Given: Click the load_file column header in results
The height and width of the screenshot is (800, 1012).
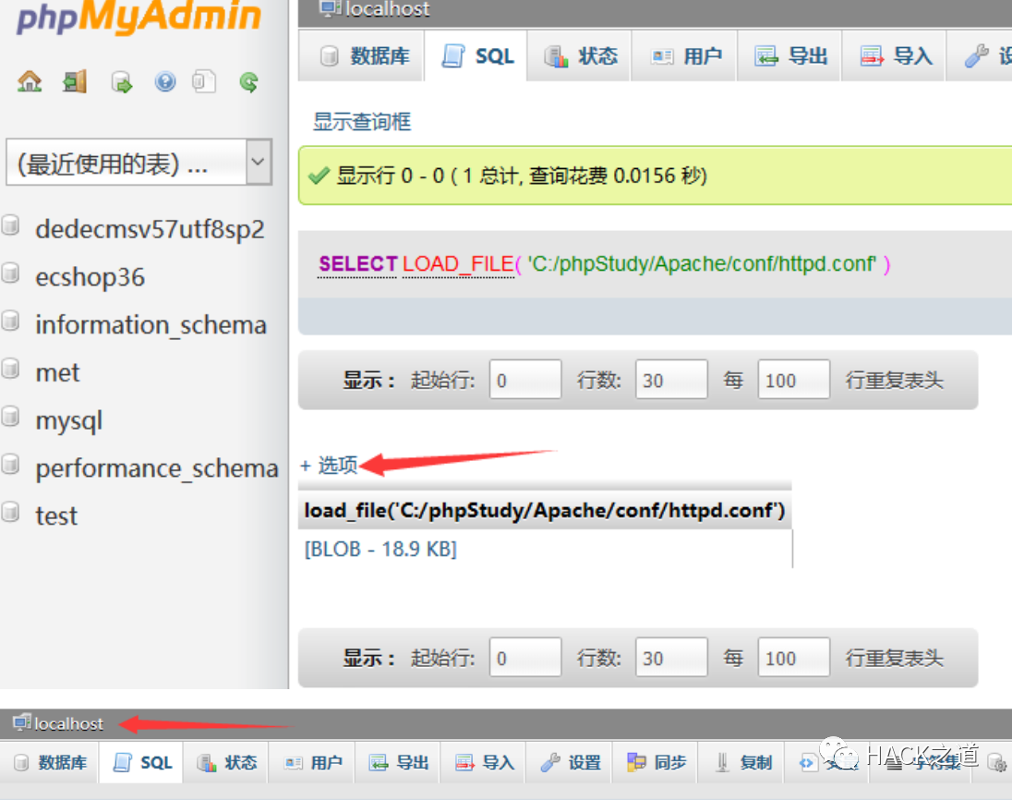Looking at the screenshot, I should [544, 510].
